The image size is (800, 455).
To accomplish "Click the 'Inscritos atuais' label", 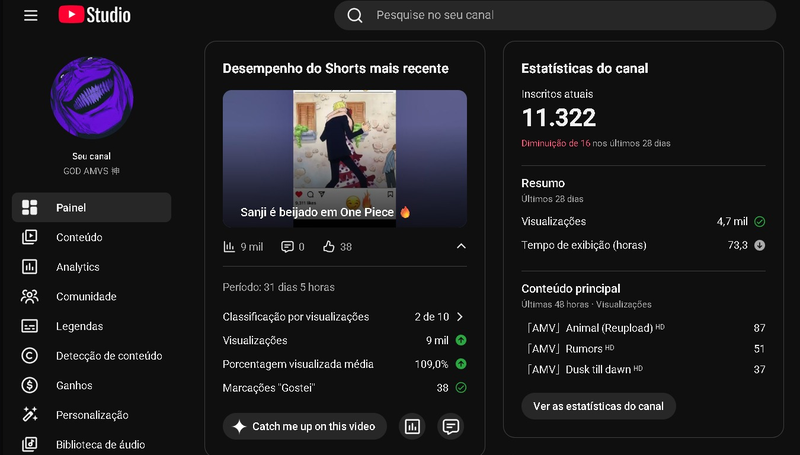I will point(557,94).
